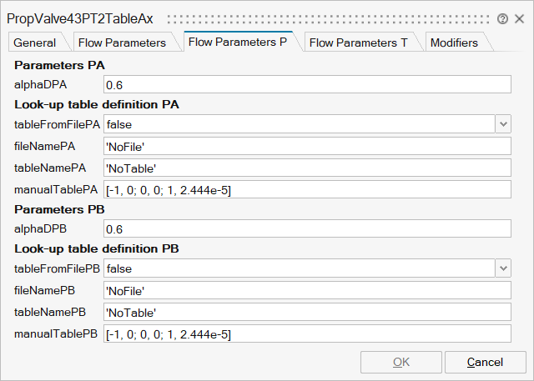Open the Flow Parameters tab

coord(122,43)
